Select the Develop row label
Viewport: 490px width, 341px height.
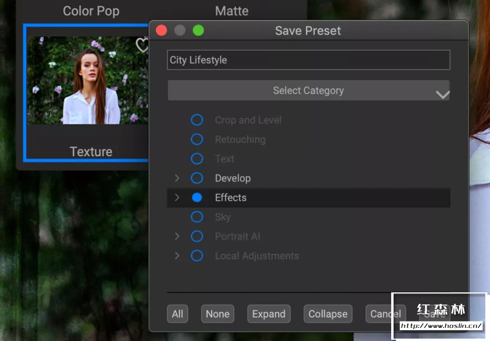233,178
